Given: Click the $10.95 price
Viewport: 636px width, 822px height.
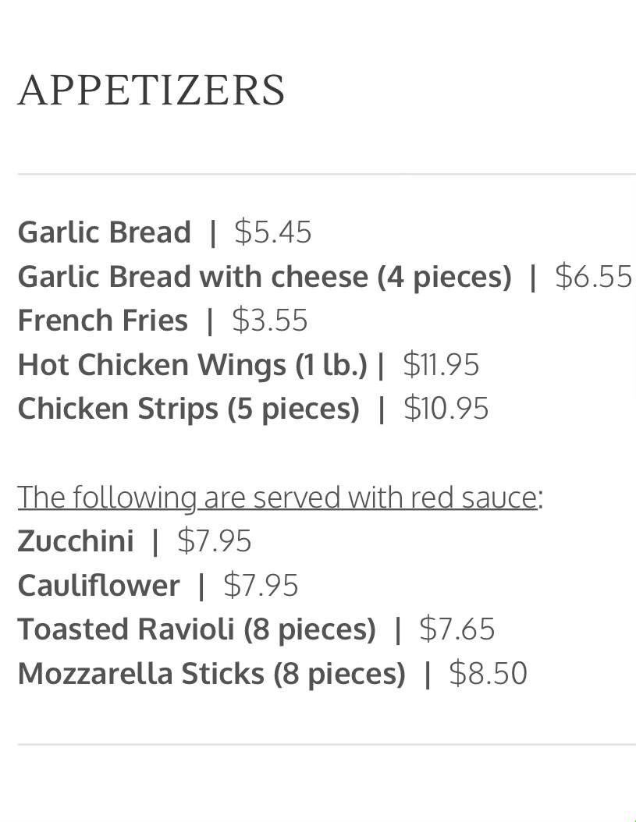Looking at the screenshot, I should (x=446, y=408).
